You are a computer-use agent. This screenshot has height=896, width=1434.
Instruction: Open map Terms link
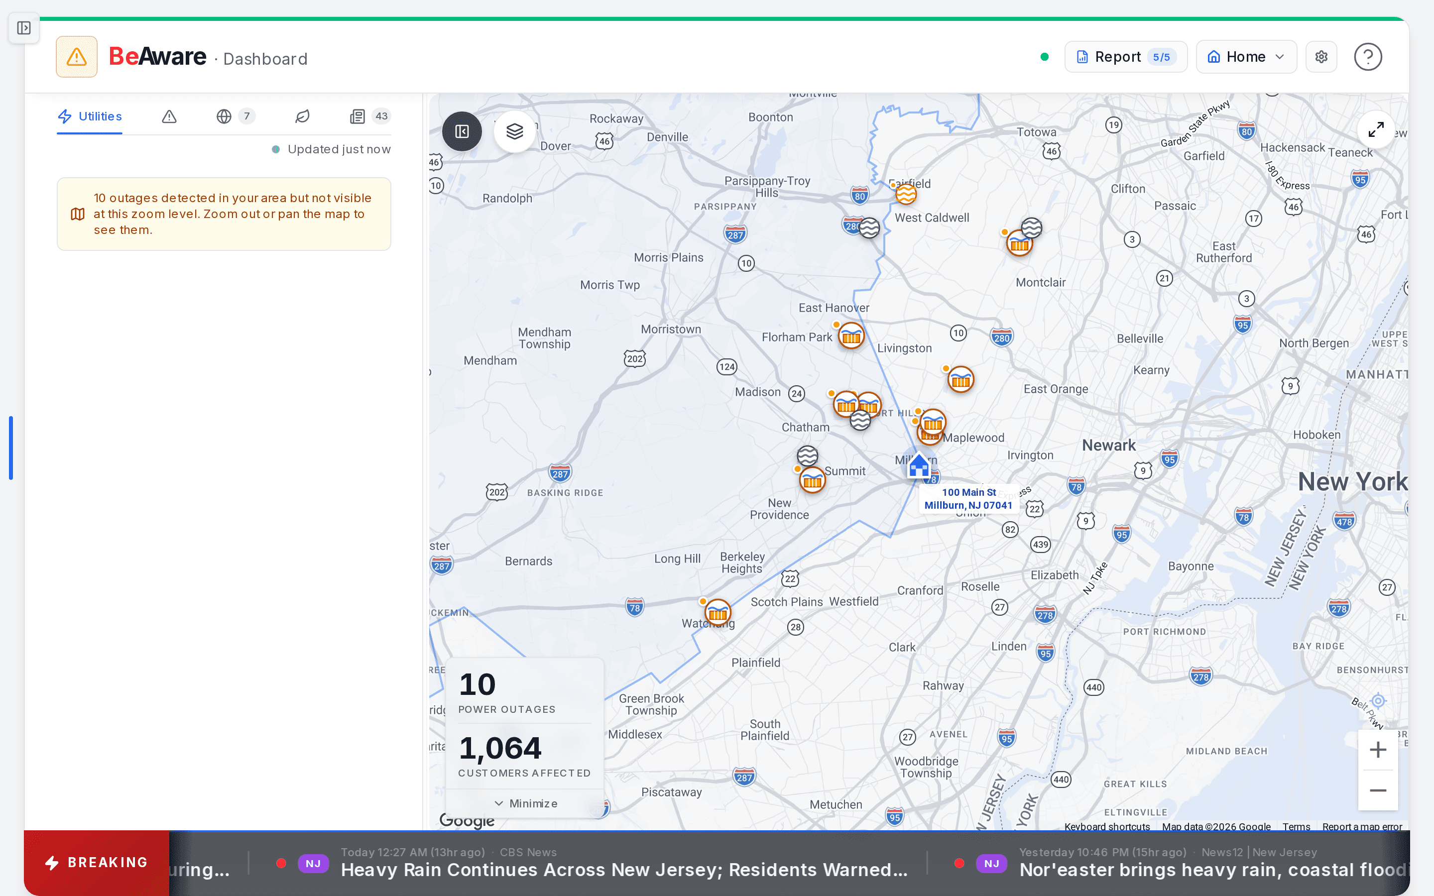click(x=1296, y=827)
